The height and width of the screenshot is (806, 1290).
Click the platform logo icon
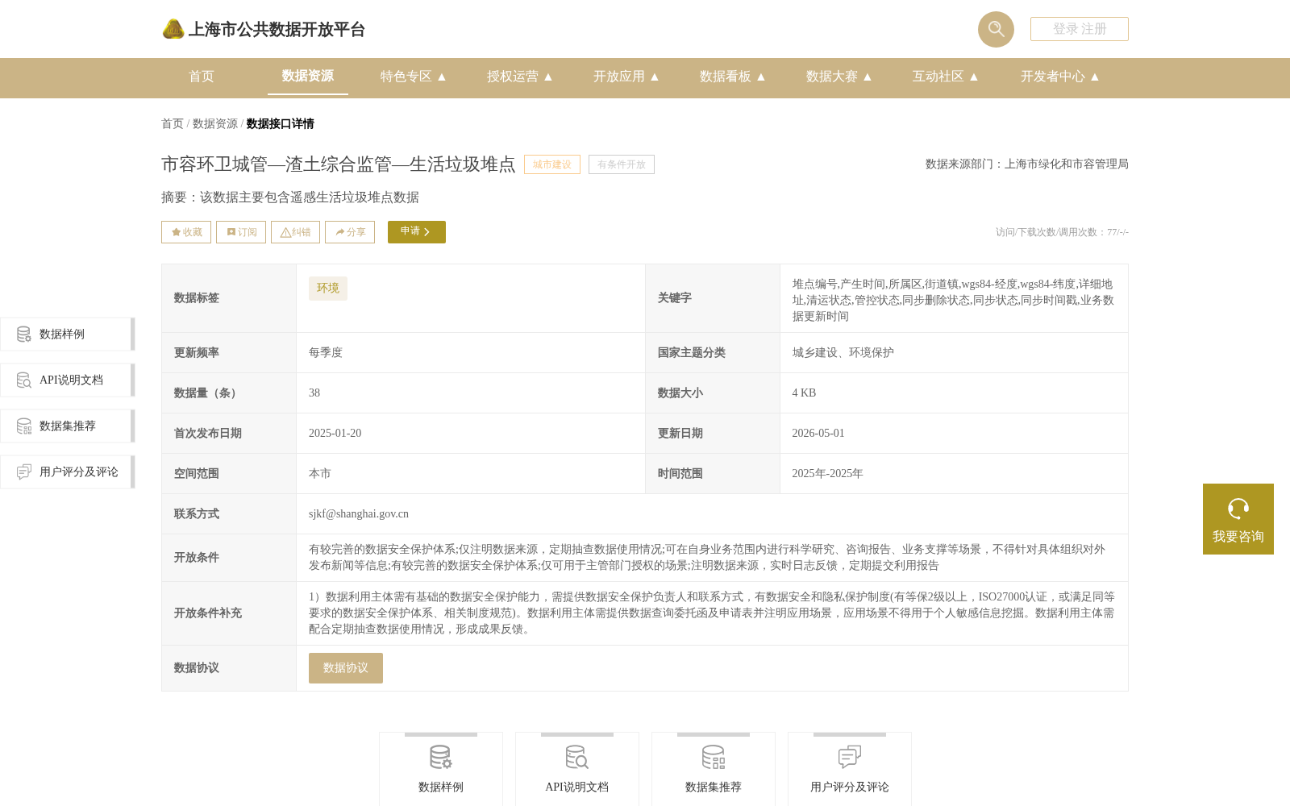point(173,29)
